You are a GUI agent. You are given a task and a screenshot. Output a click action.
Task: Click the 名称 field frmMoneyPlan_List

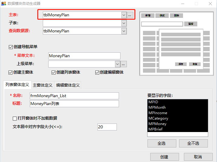(x=74, y=96)
